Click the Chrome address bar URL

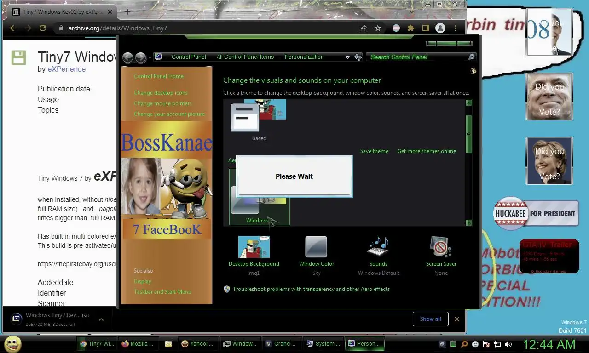[x=117, y=28]
